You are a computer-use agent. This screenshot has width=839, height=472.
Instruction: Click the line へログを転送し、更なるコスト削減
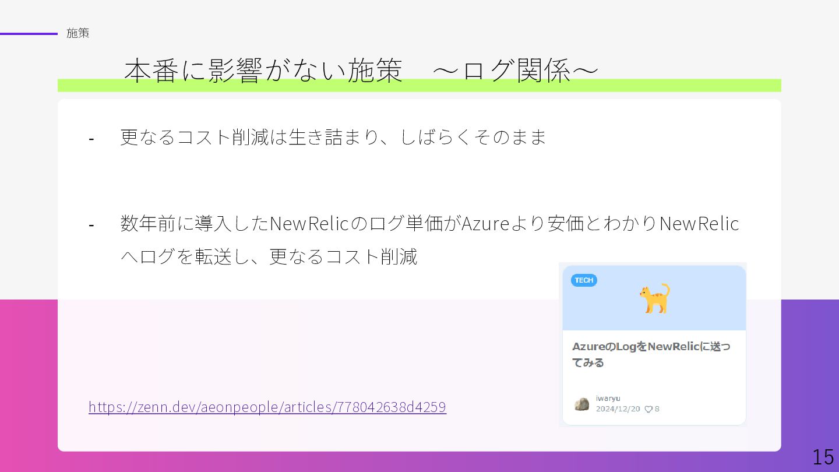[x=269, y=256]
